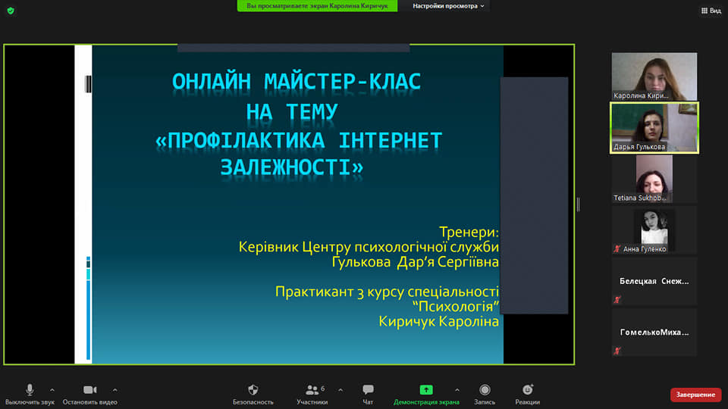Click the red Завершение button

(x=695, y=395)
